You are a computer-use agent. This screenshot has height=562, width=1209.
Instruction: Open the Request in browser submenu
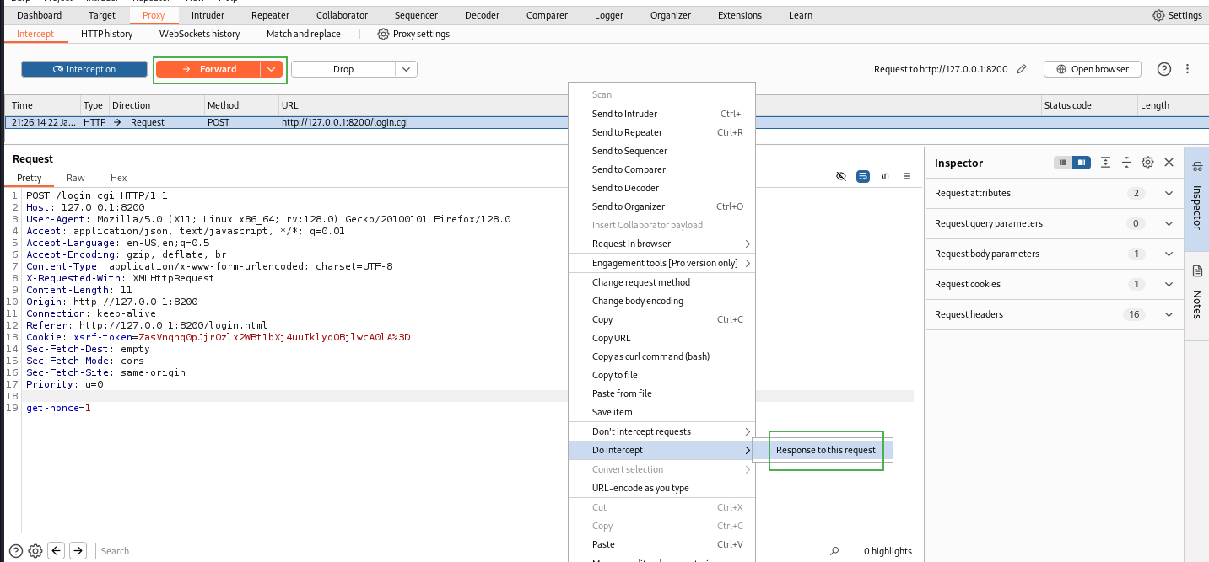[661, 244]
